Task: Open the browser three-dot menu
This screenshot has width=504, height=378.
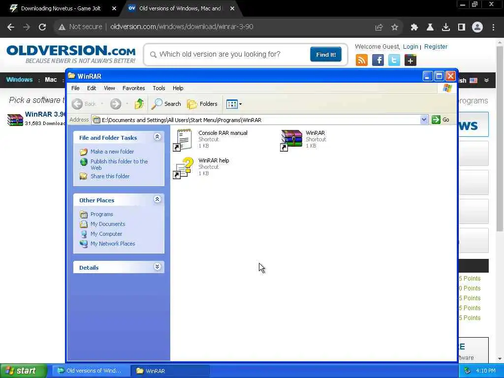Action: coord(493,28)
